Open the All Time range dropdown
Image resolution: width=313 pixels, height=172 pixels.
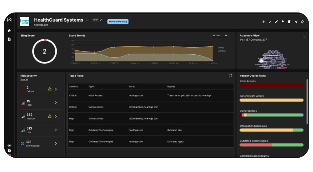219,35
